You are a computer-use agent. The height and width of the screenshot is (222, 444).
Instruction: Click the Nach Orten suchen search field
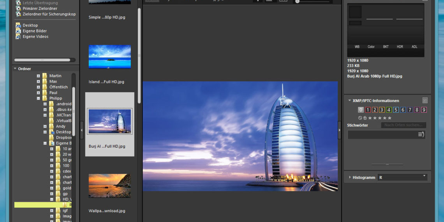[x=403, y=125]
